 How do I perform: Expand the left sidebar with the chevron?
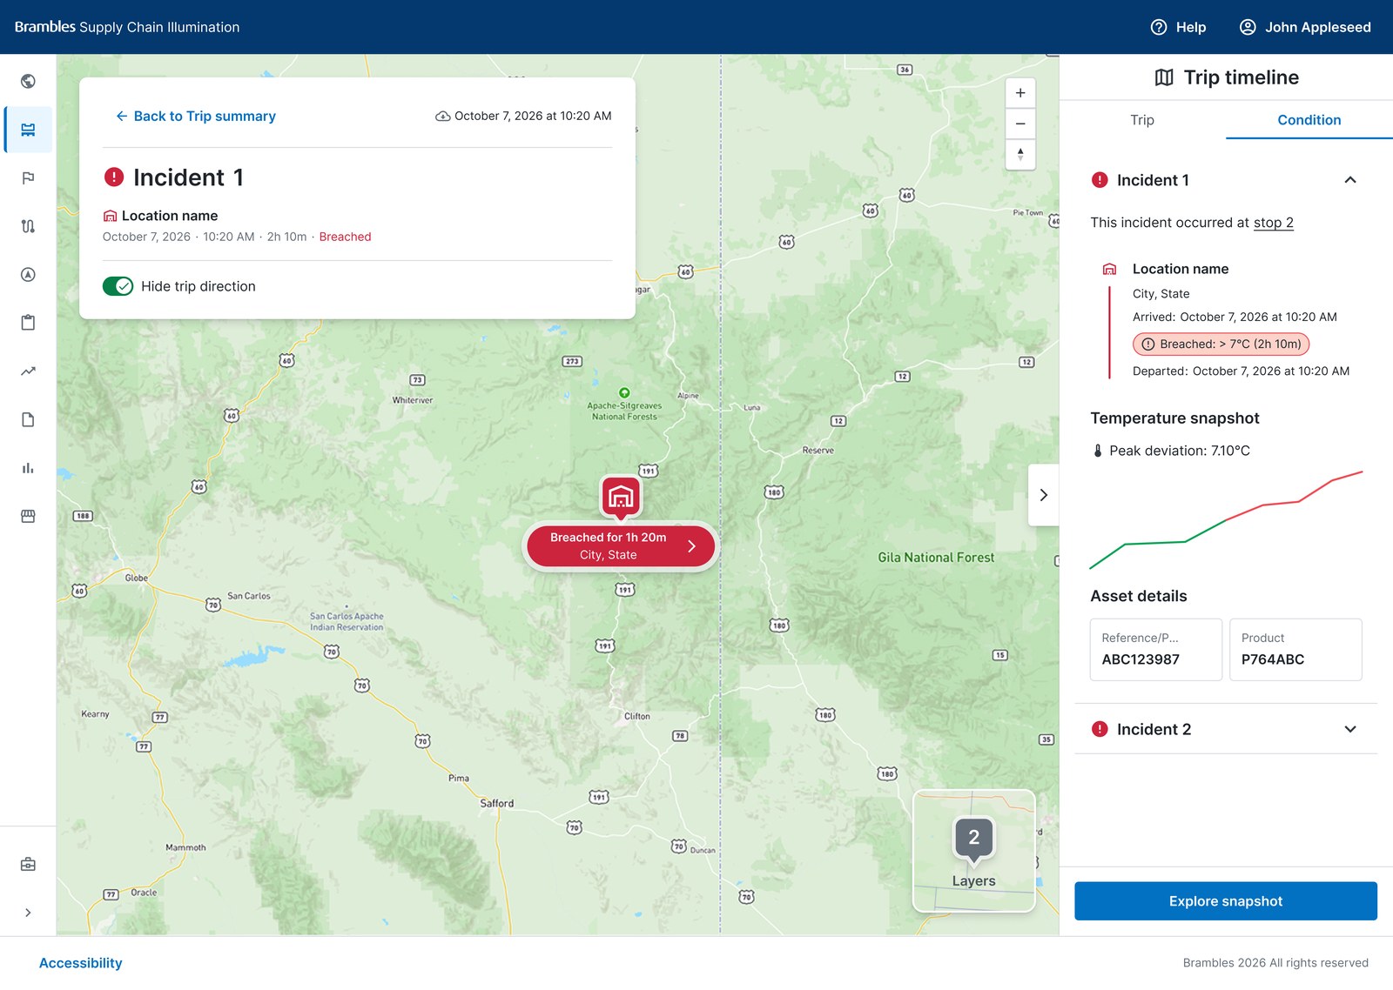click(28, 913)
